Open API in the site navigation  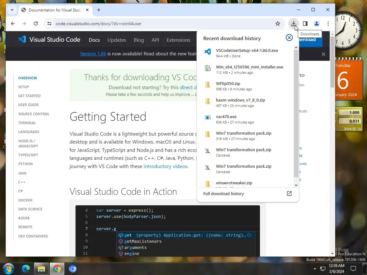coord(155,40)
